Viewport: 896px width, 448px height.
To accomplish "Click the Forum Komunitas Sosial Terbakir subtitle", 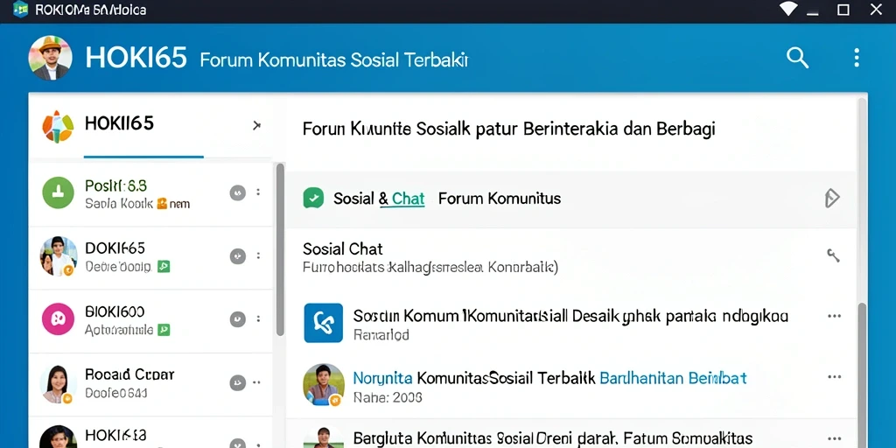I will [x=334, y=59].
